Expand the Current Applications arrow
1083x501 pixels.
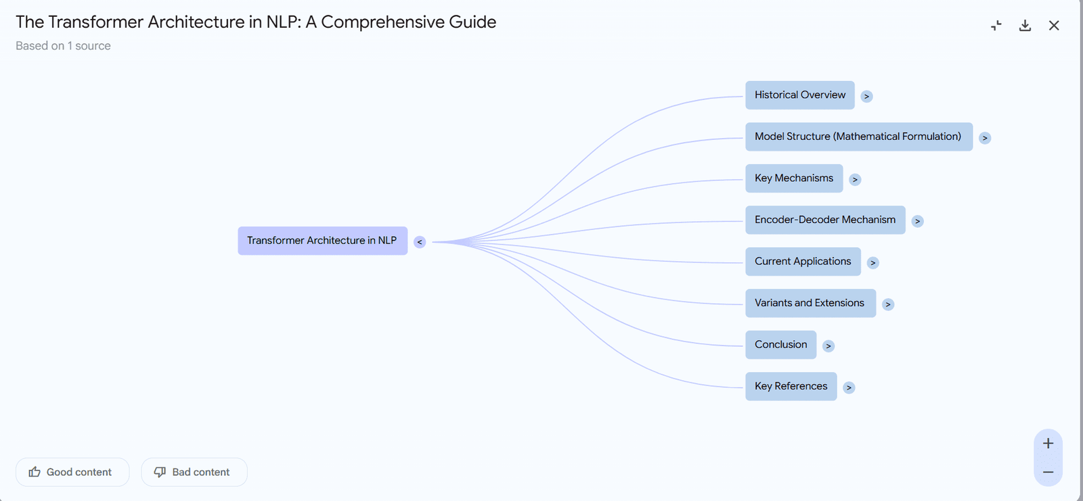[x=872, y=263]
